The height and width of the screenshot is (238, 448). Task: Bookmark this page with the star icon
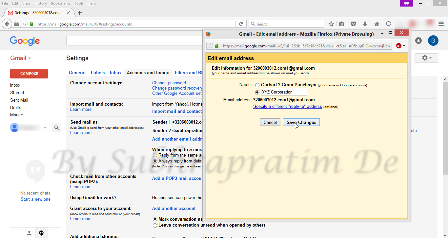(x=331, y=24)
